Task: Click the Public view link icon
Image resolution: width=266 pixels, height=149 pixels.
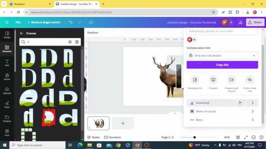Action: [x=250, y=80]
